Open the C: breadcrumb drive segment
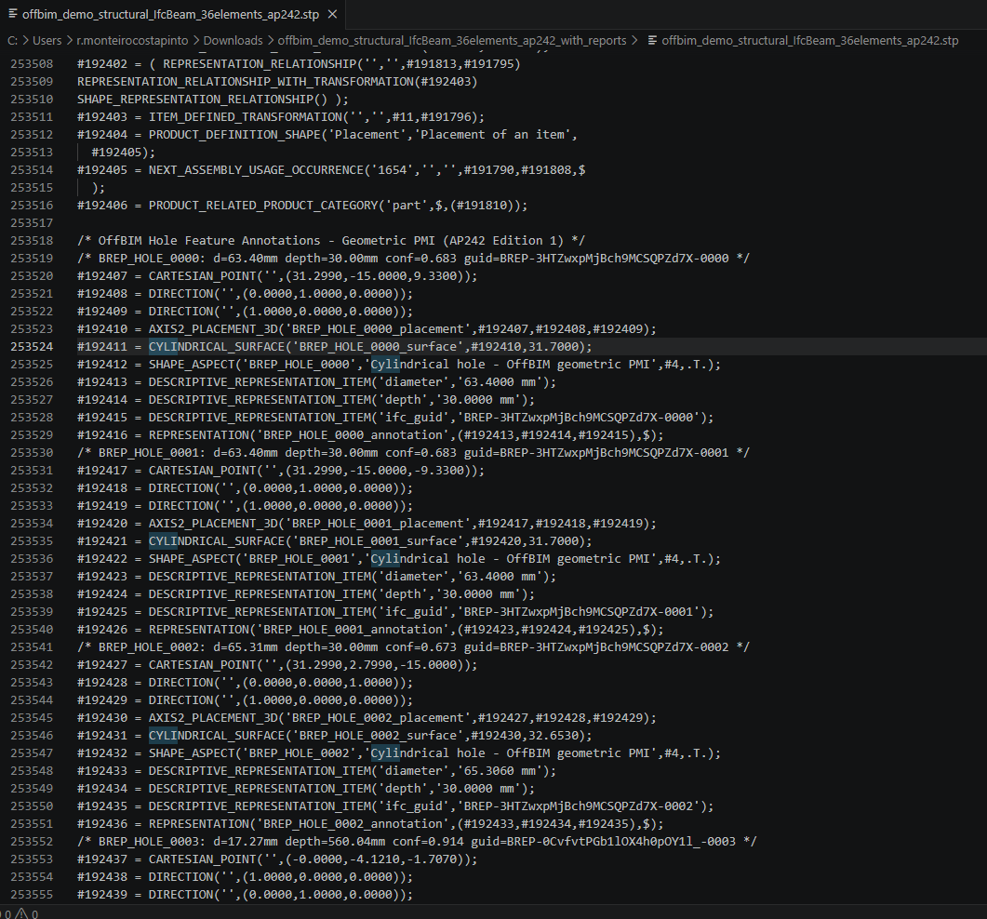This screenshot has width=987, height=919. click(13, 40)
